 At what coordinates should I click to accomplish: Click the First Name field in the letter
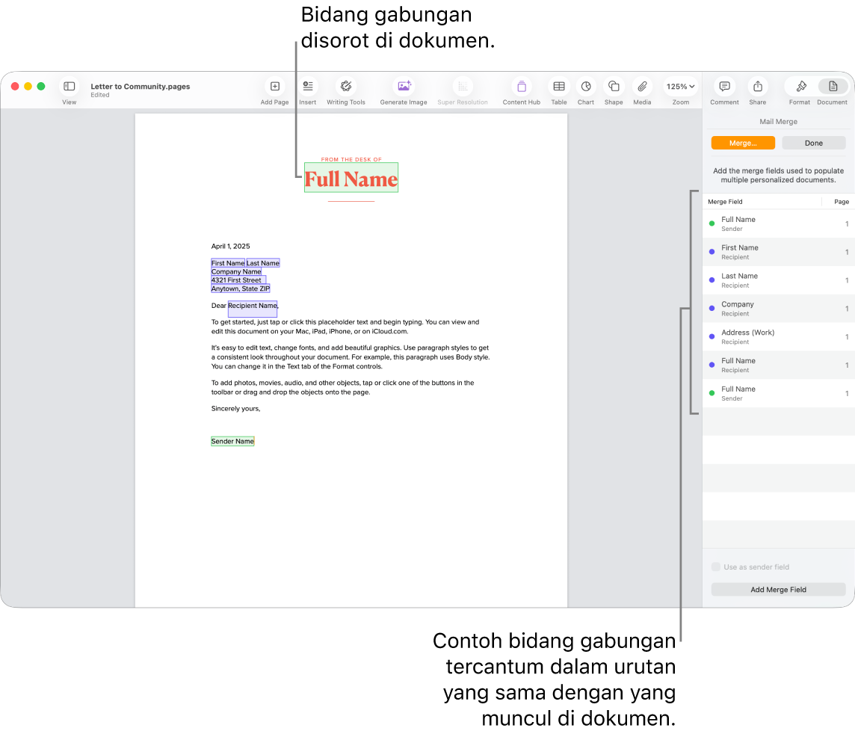pos(228,263)
